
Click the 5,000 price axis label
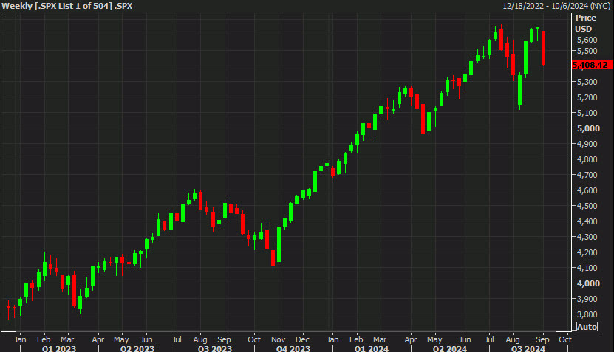pyautogui.click(x=586, y=128)
